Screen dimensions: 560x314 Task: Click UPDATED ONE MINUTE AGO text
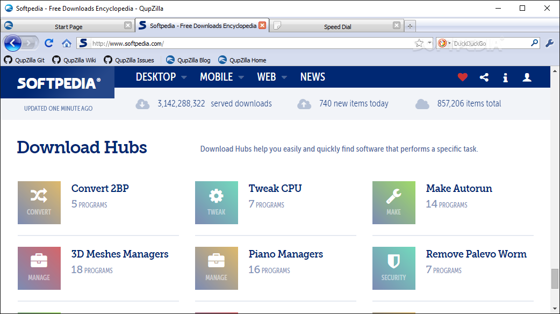58,108
